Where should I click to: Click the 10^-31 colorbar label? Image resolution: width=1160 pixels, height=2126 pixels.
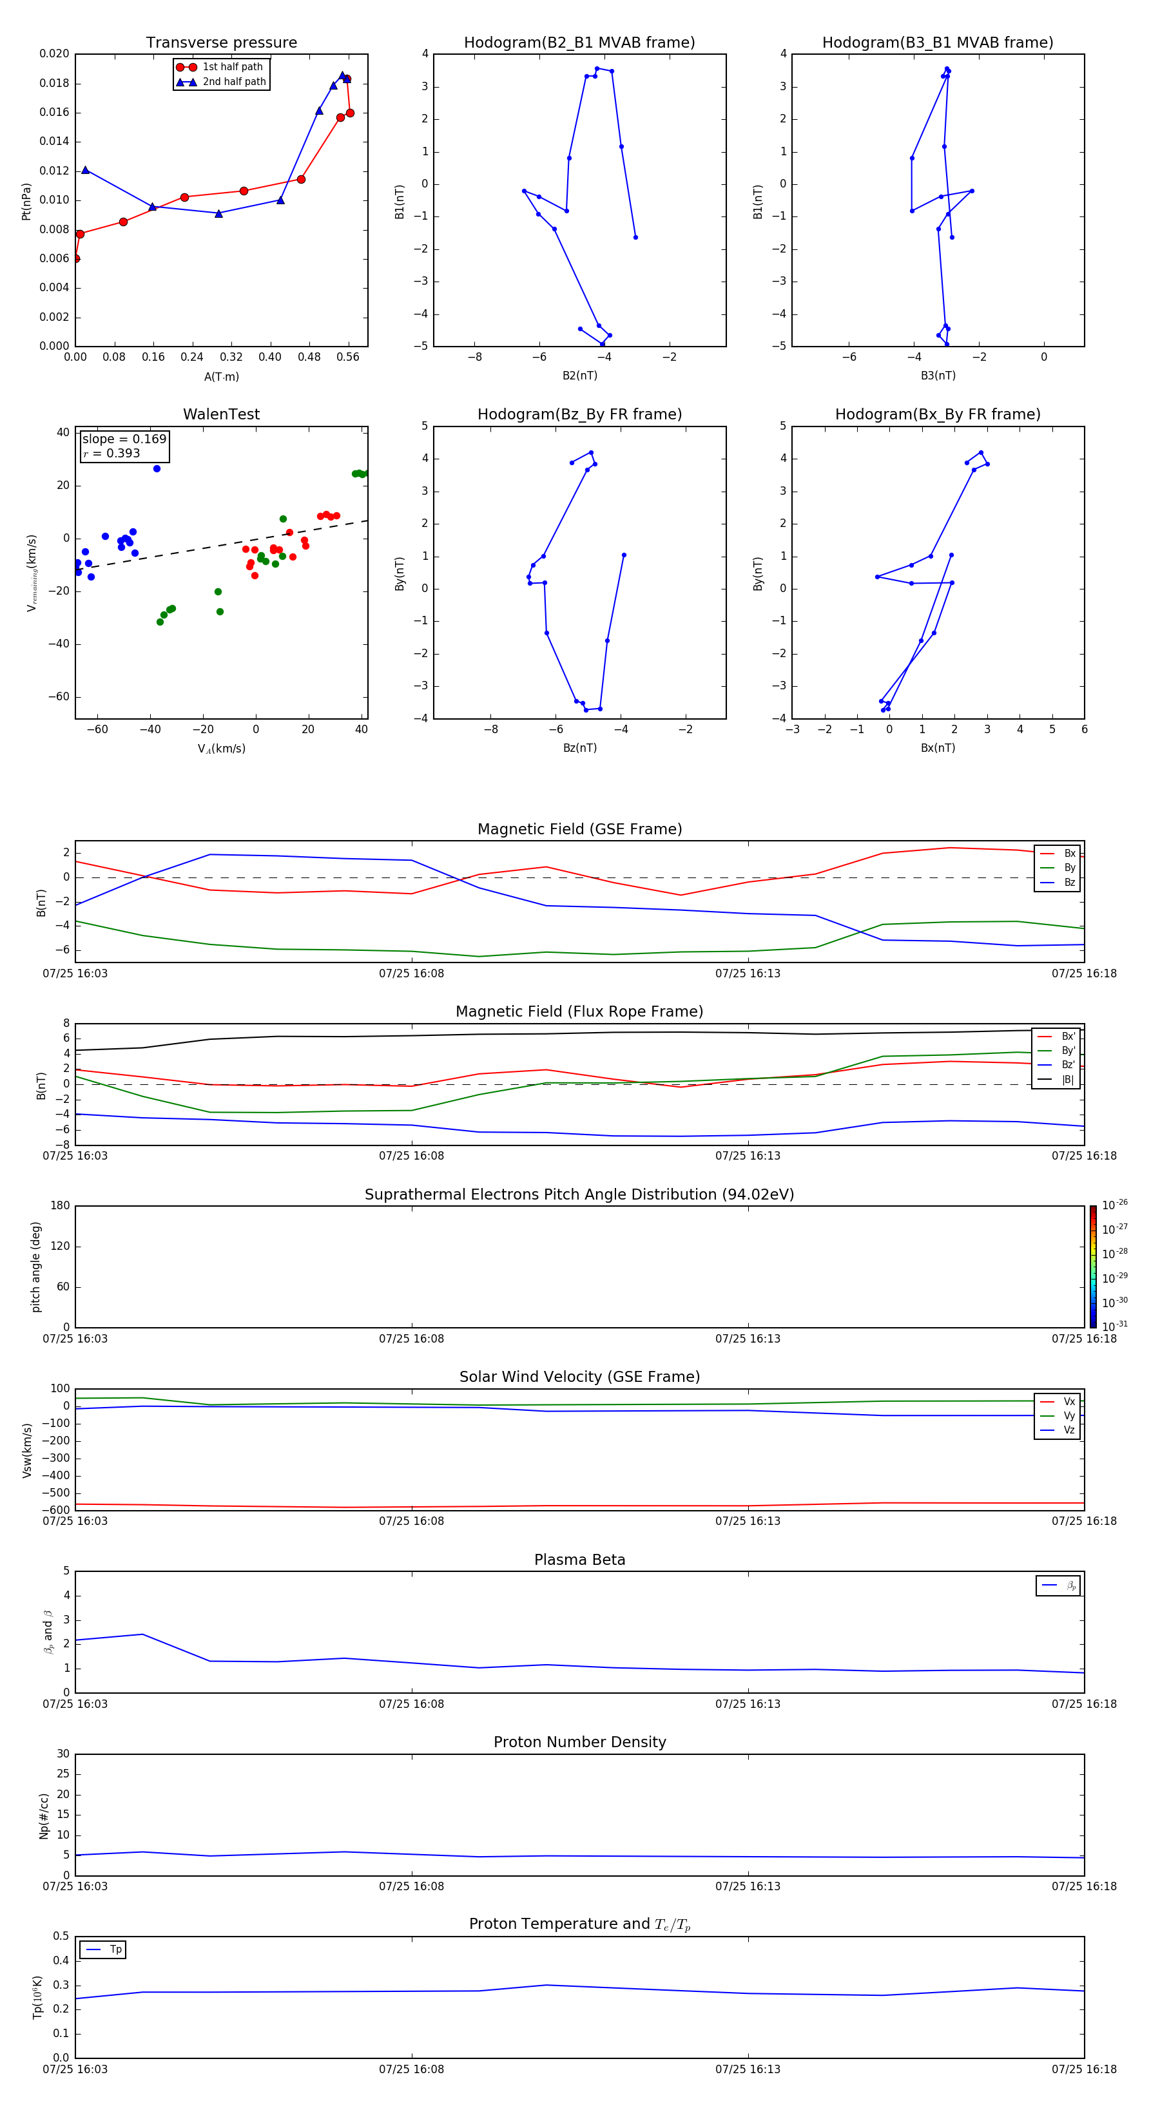(x=1115, y=1326)
